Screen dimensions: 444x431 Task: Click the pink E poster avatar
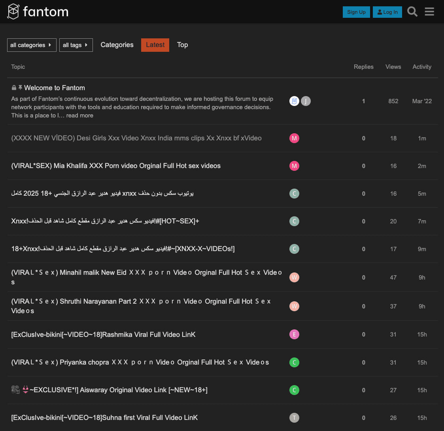(294, 335)
